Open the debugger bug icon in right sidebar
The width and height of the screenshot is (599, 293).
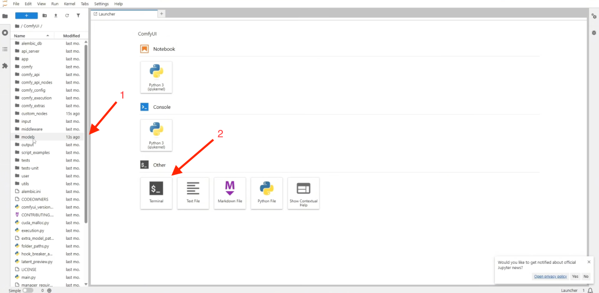594,33
